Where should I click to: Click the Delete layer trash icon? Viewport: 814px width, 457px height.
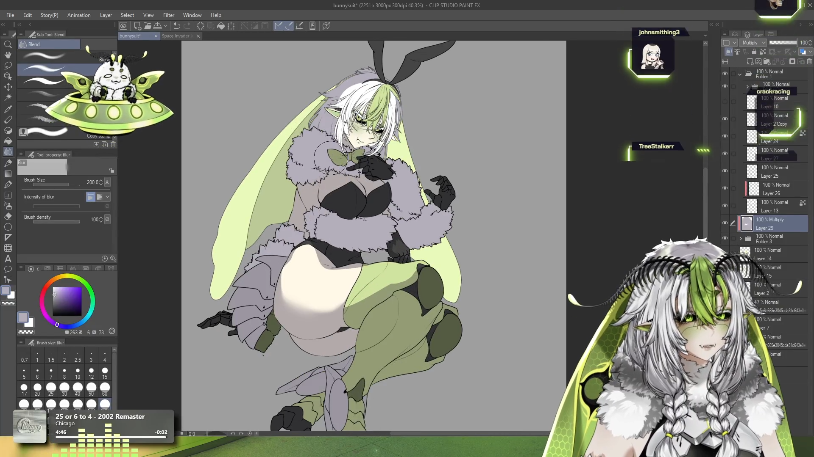809,62
